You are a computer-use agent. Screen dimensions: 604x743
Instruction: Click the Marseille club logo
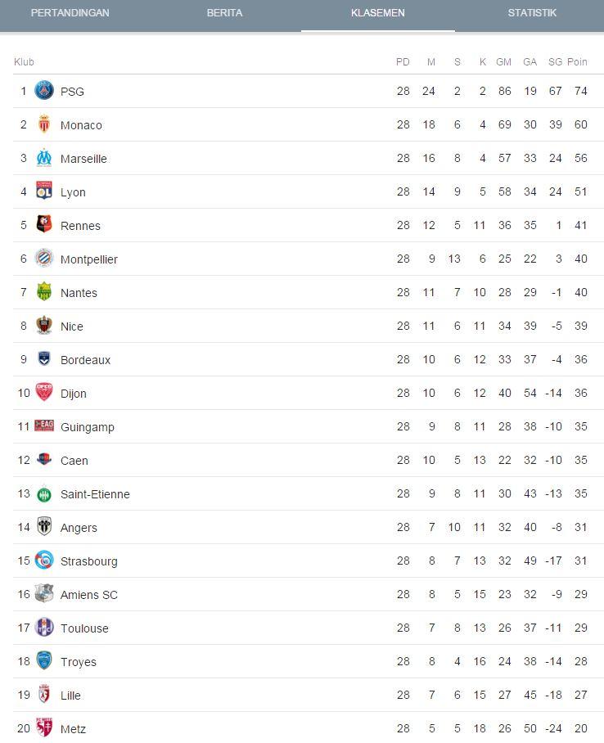point(44,158)
